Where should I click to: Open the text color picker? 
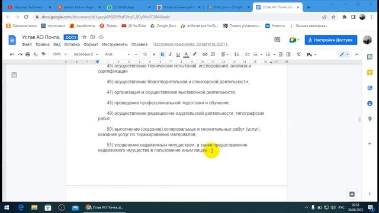tap(186, 54)
